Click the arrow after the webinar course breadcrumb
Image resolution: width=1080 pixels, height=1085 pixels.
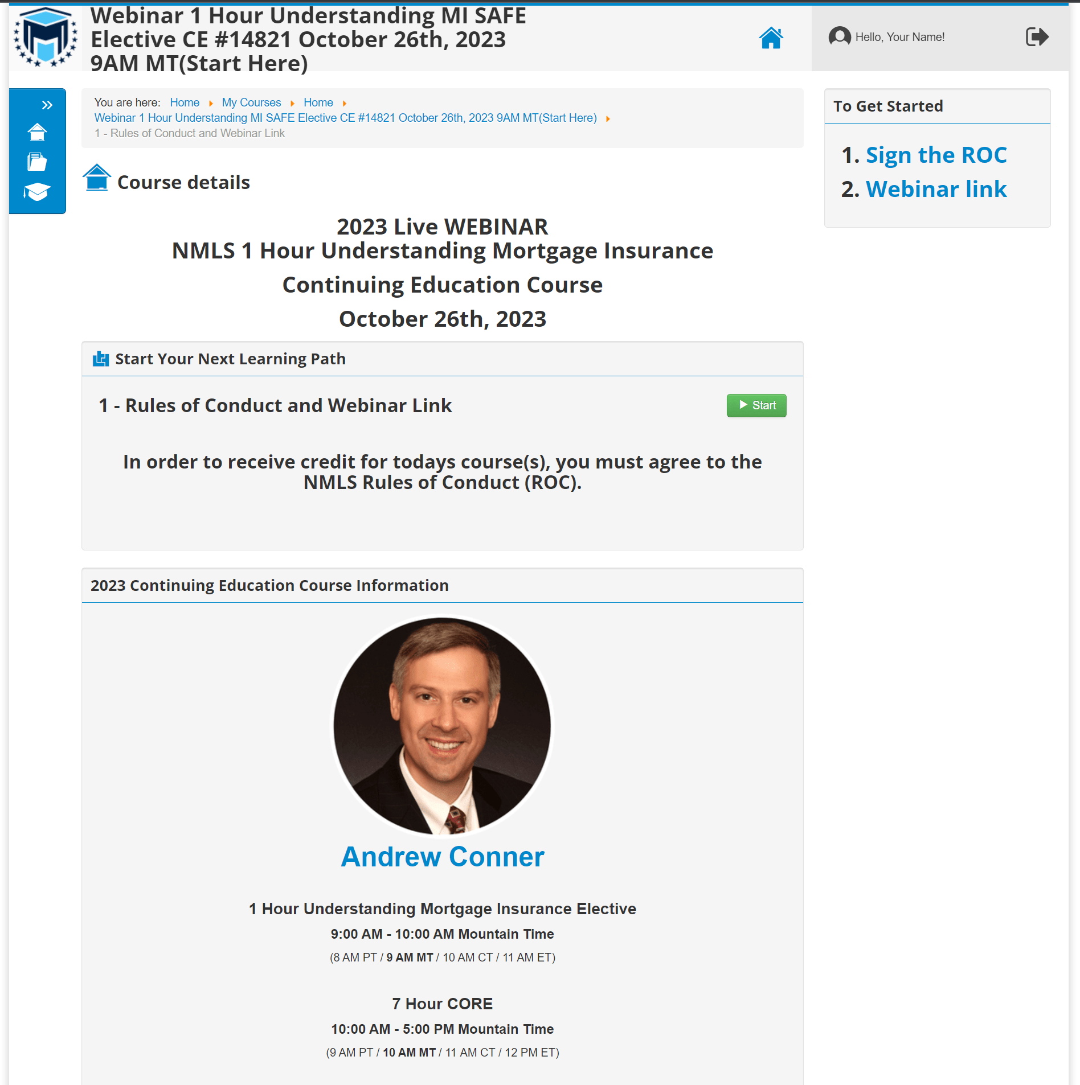[x=608, y=118]
